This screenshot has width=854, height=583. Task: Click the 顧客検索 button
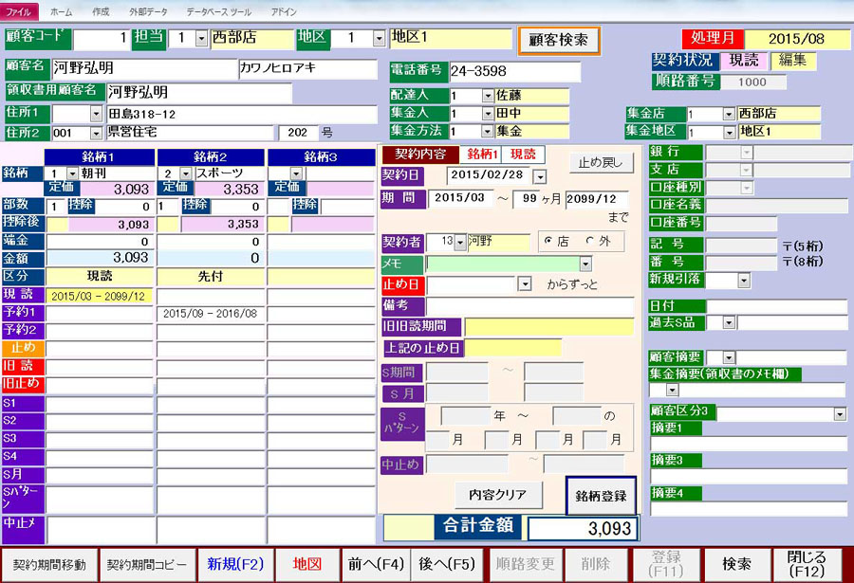558,41
